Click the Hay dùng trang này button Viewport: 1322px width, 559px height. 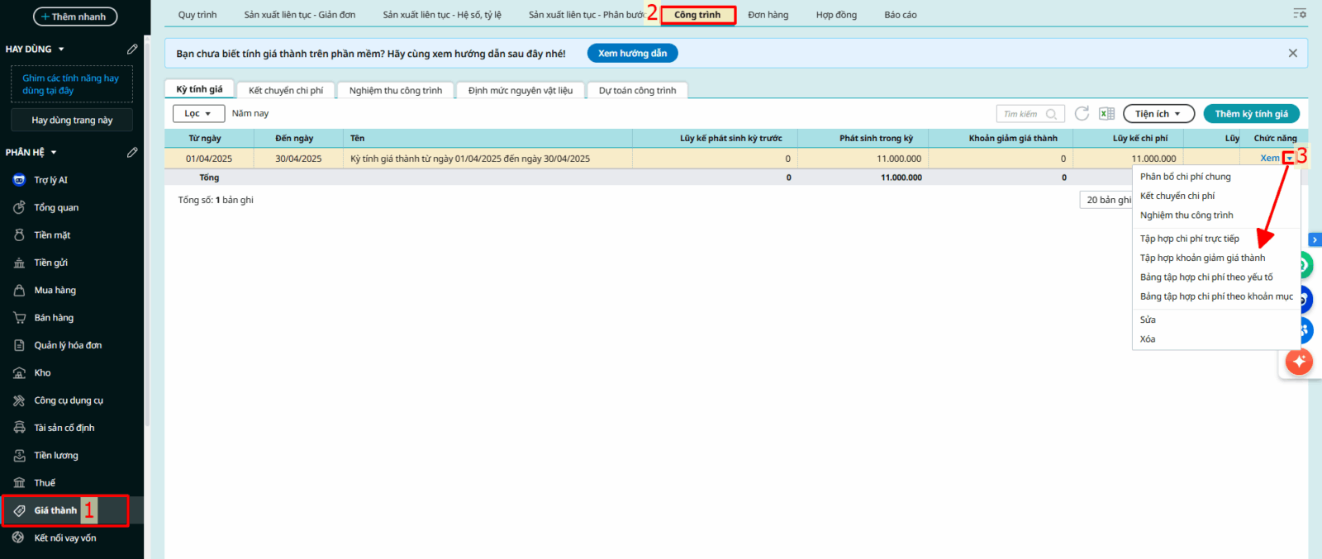(72, 121)
